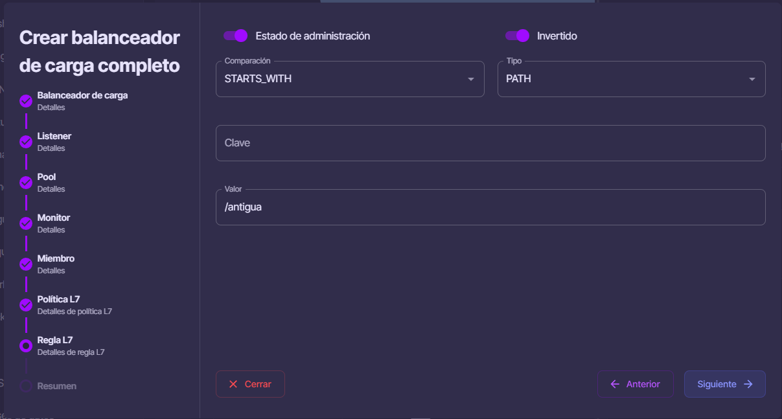Click the Listener step checkmark icon
782x419 pixels.
pos(26,142)
